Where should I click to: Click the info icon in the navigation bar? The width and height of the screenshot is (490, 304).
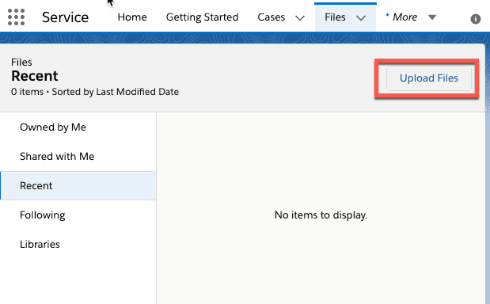[x=476, y=19]
